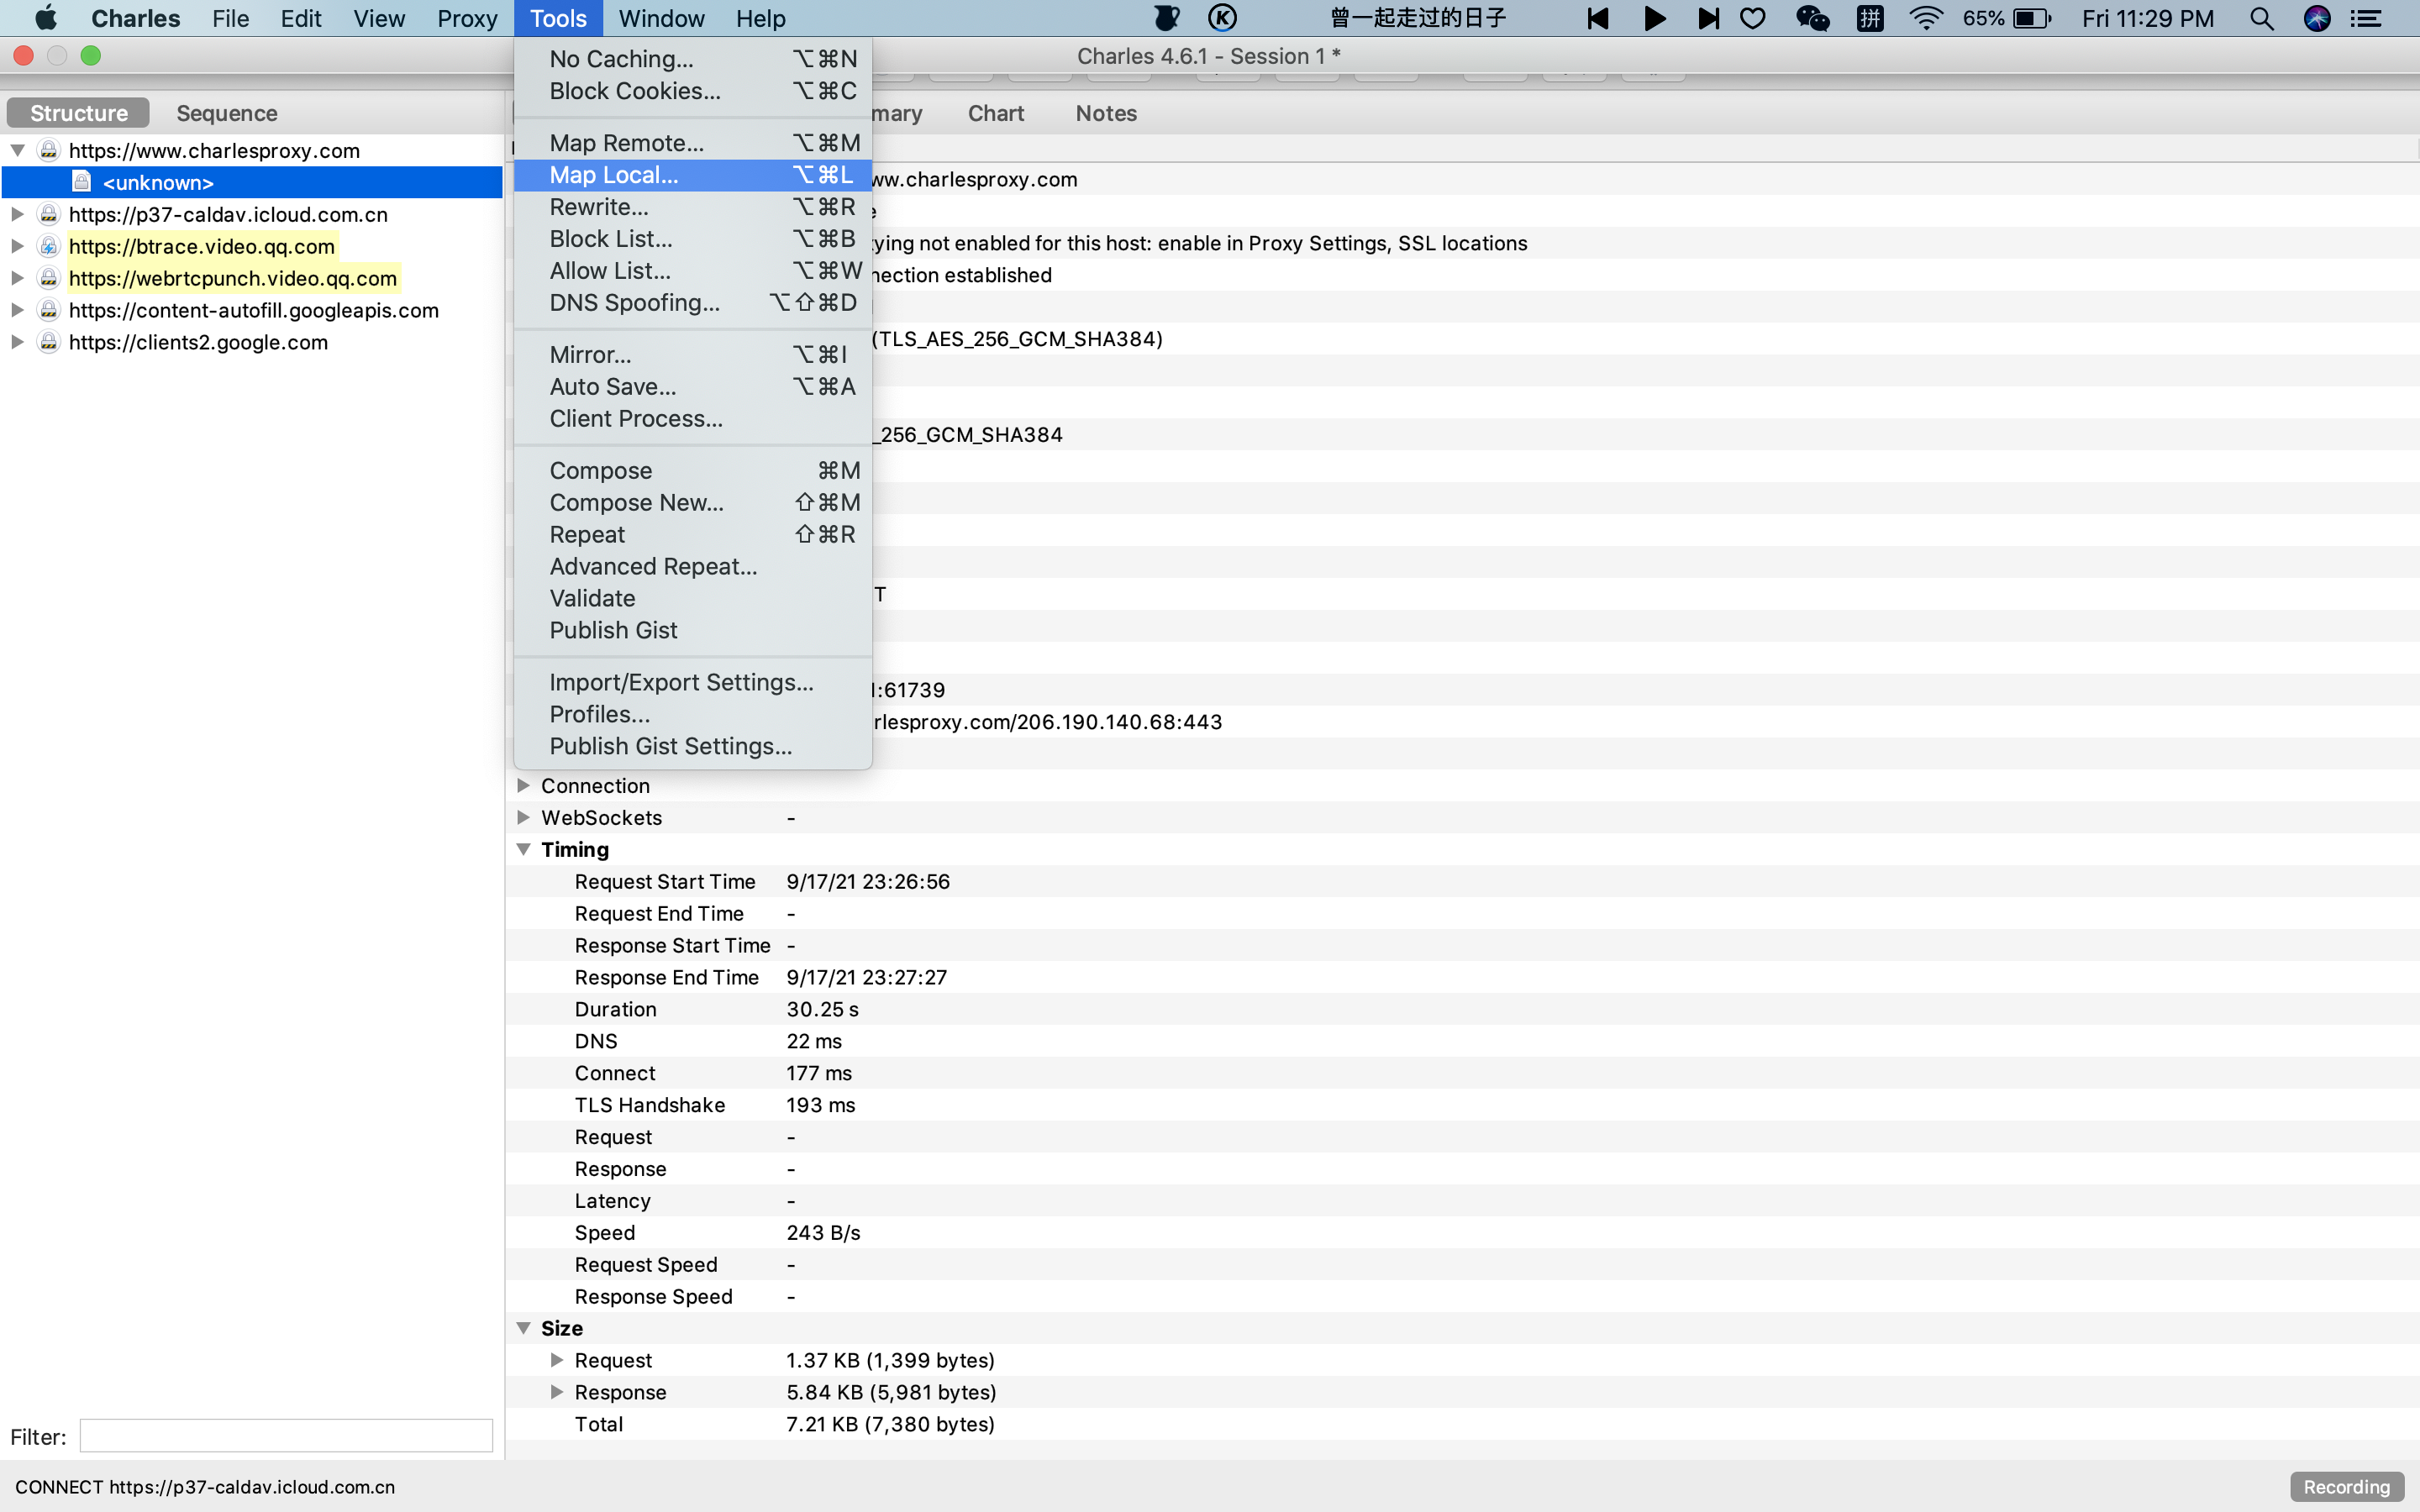
Task: Toggle the Recording button in status bar
Action: (x=2345, y=1486)
